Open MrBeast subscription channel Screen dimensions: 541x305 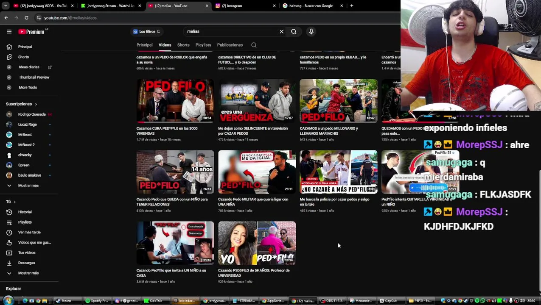coord(25,135)
